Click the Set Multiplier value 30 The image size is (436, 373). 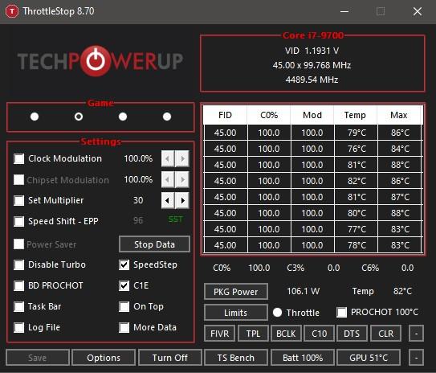(x=138, y=200)
